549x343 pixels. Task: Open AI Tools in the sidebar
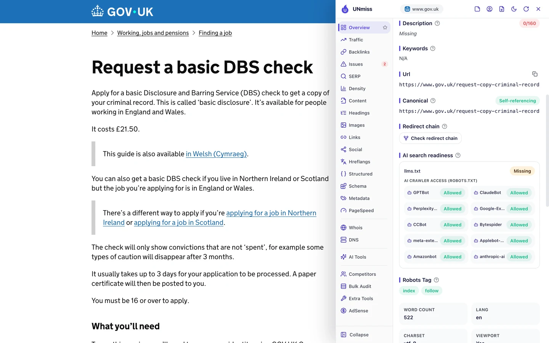point(364,257)
